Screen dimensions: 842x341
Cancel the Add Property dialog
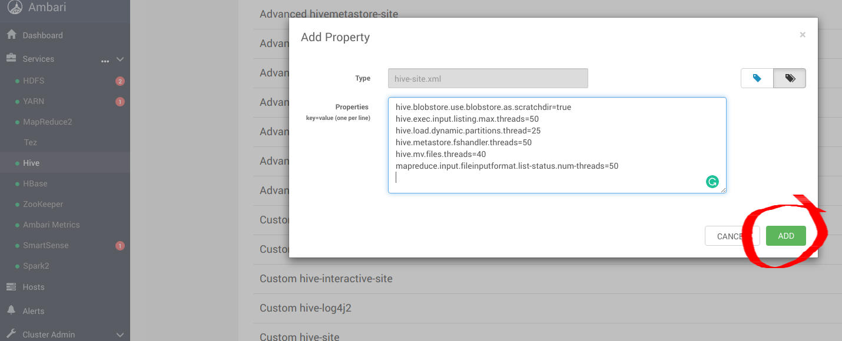point(730,236)
